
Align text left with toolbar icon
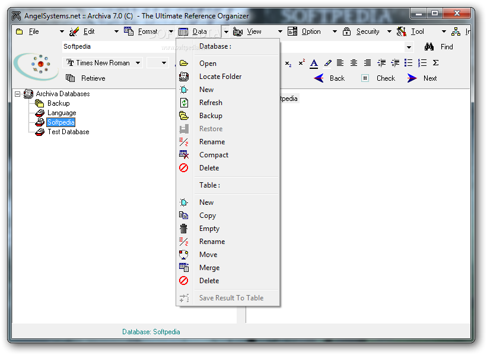[x=340, y=63]
